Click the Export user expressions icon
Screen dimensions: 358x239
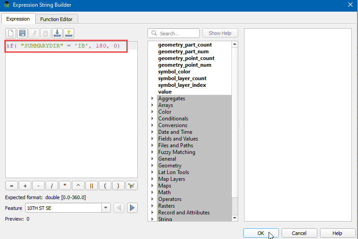(x=69, y=33)
